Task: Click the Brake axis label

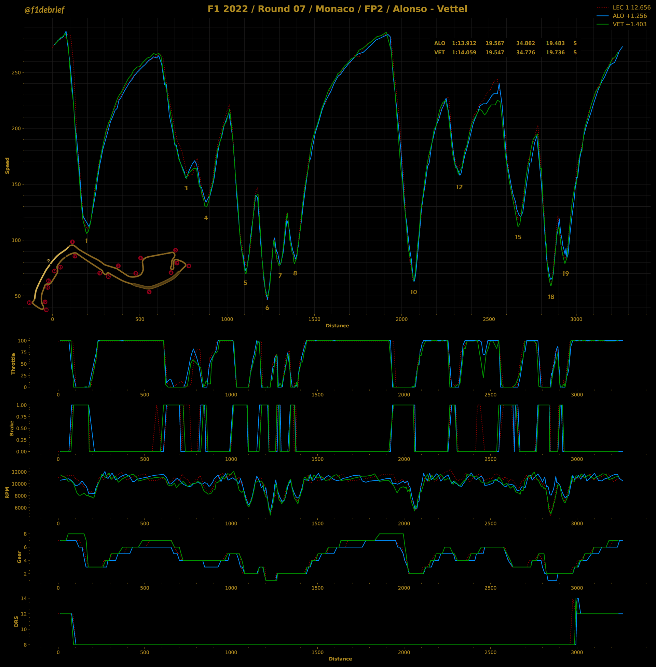Action: [x=12, y=428]
